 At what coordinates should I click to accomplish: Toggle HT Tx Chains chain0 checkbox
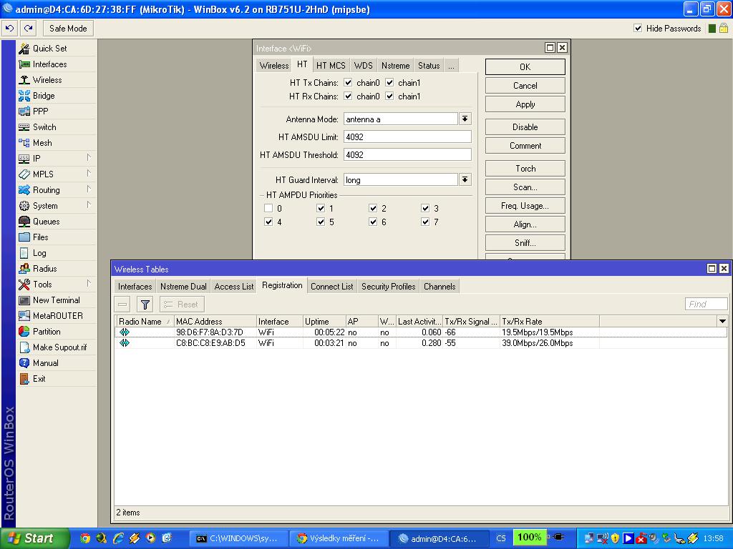pyautogui.click(x=348, y=83)
